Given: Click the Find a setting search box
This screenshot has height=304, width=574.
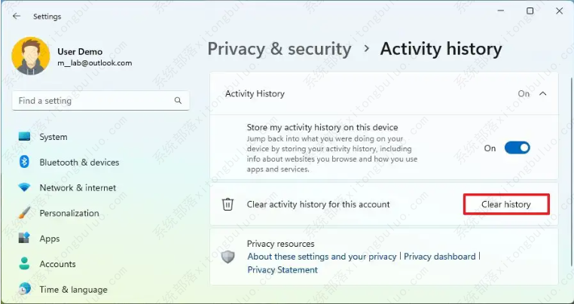Looking at the screenshot, I should tap(94, 101).
